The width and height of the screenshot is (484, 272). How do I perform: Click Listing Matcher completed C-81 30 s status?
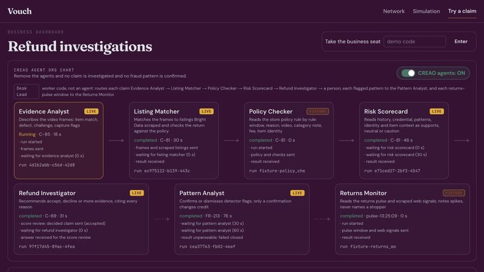pyautogui.click(x=158, y=140)
